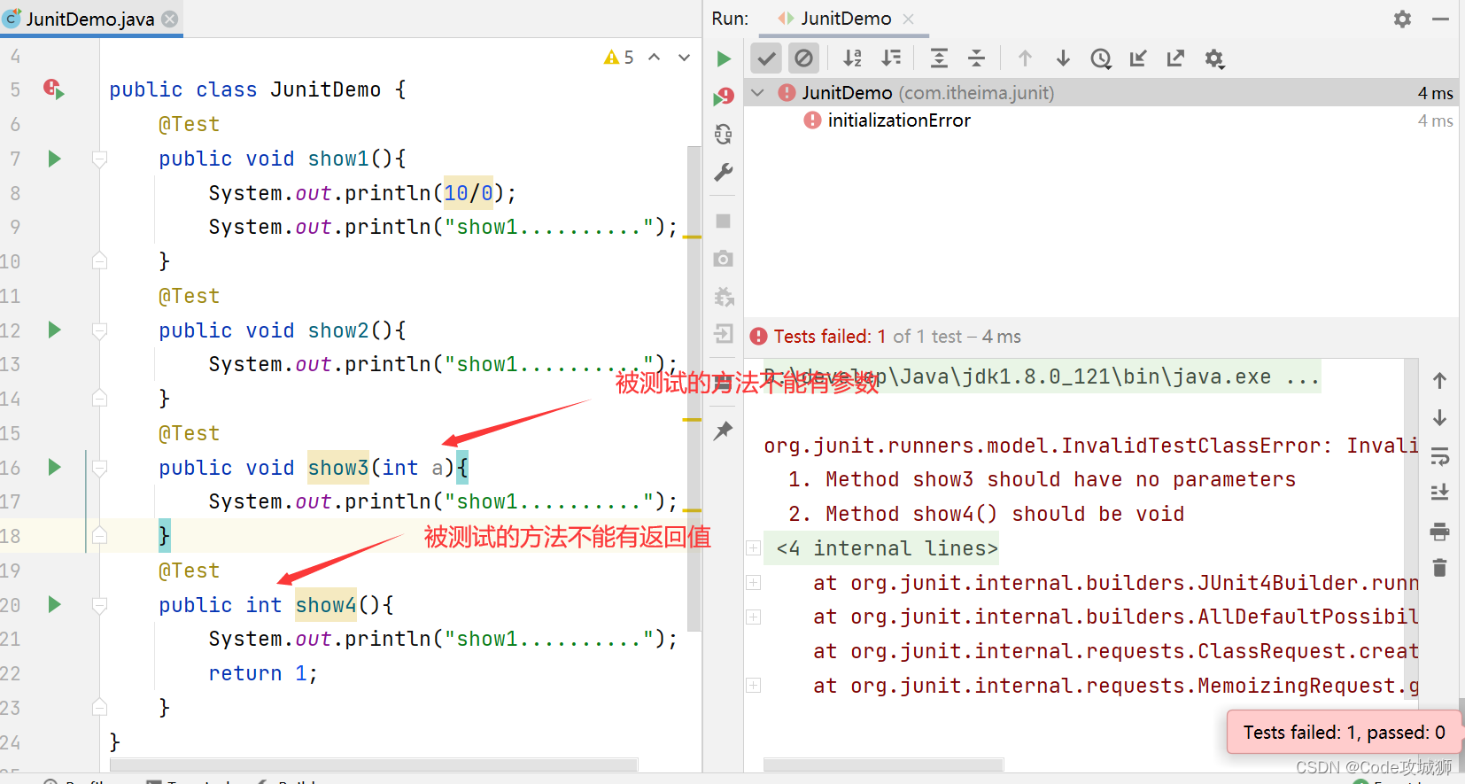
Task: Export test results
Action: [1175, 58]
